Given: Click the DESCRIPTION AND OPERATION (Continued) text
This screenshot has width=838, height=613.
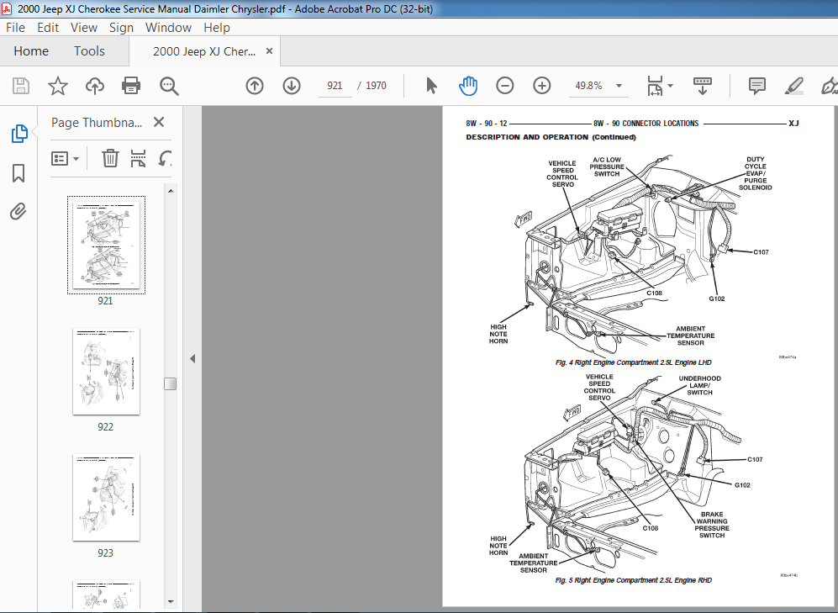Looking at the screenshot, I should click(551, 137).
